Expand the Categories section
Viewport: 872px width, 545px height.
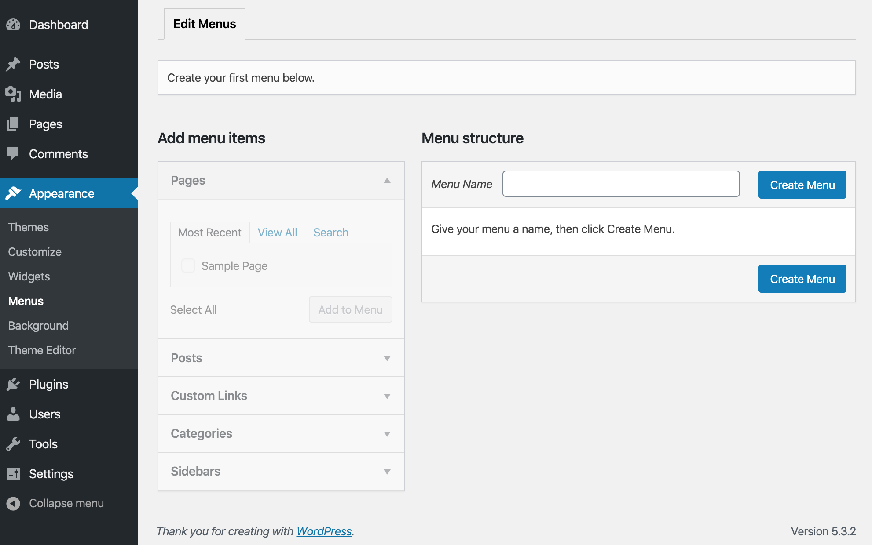point(387,434)
